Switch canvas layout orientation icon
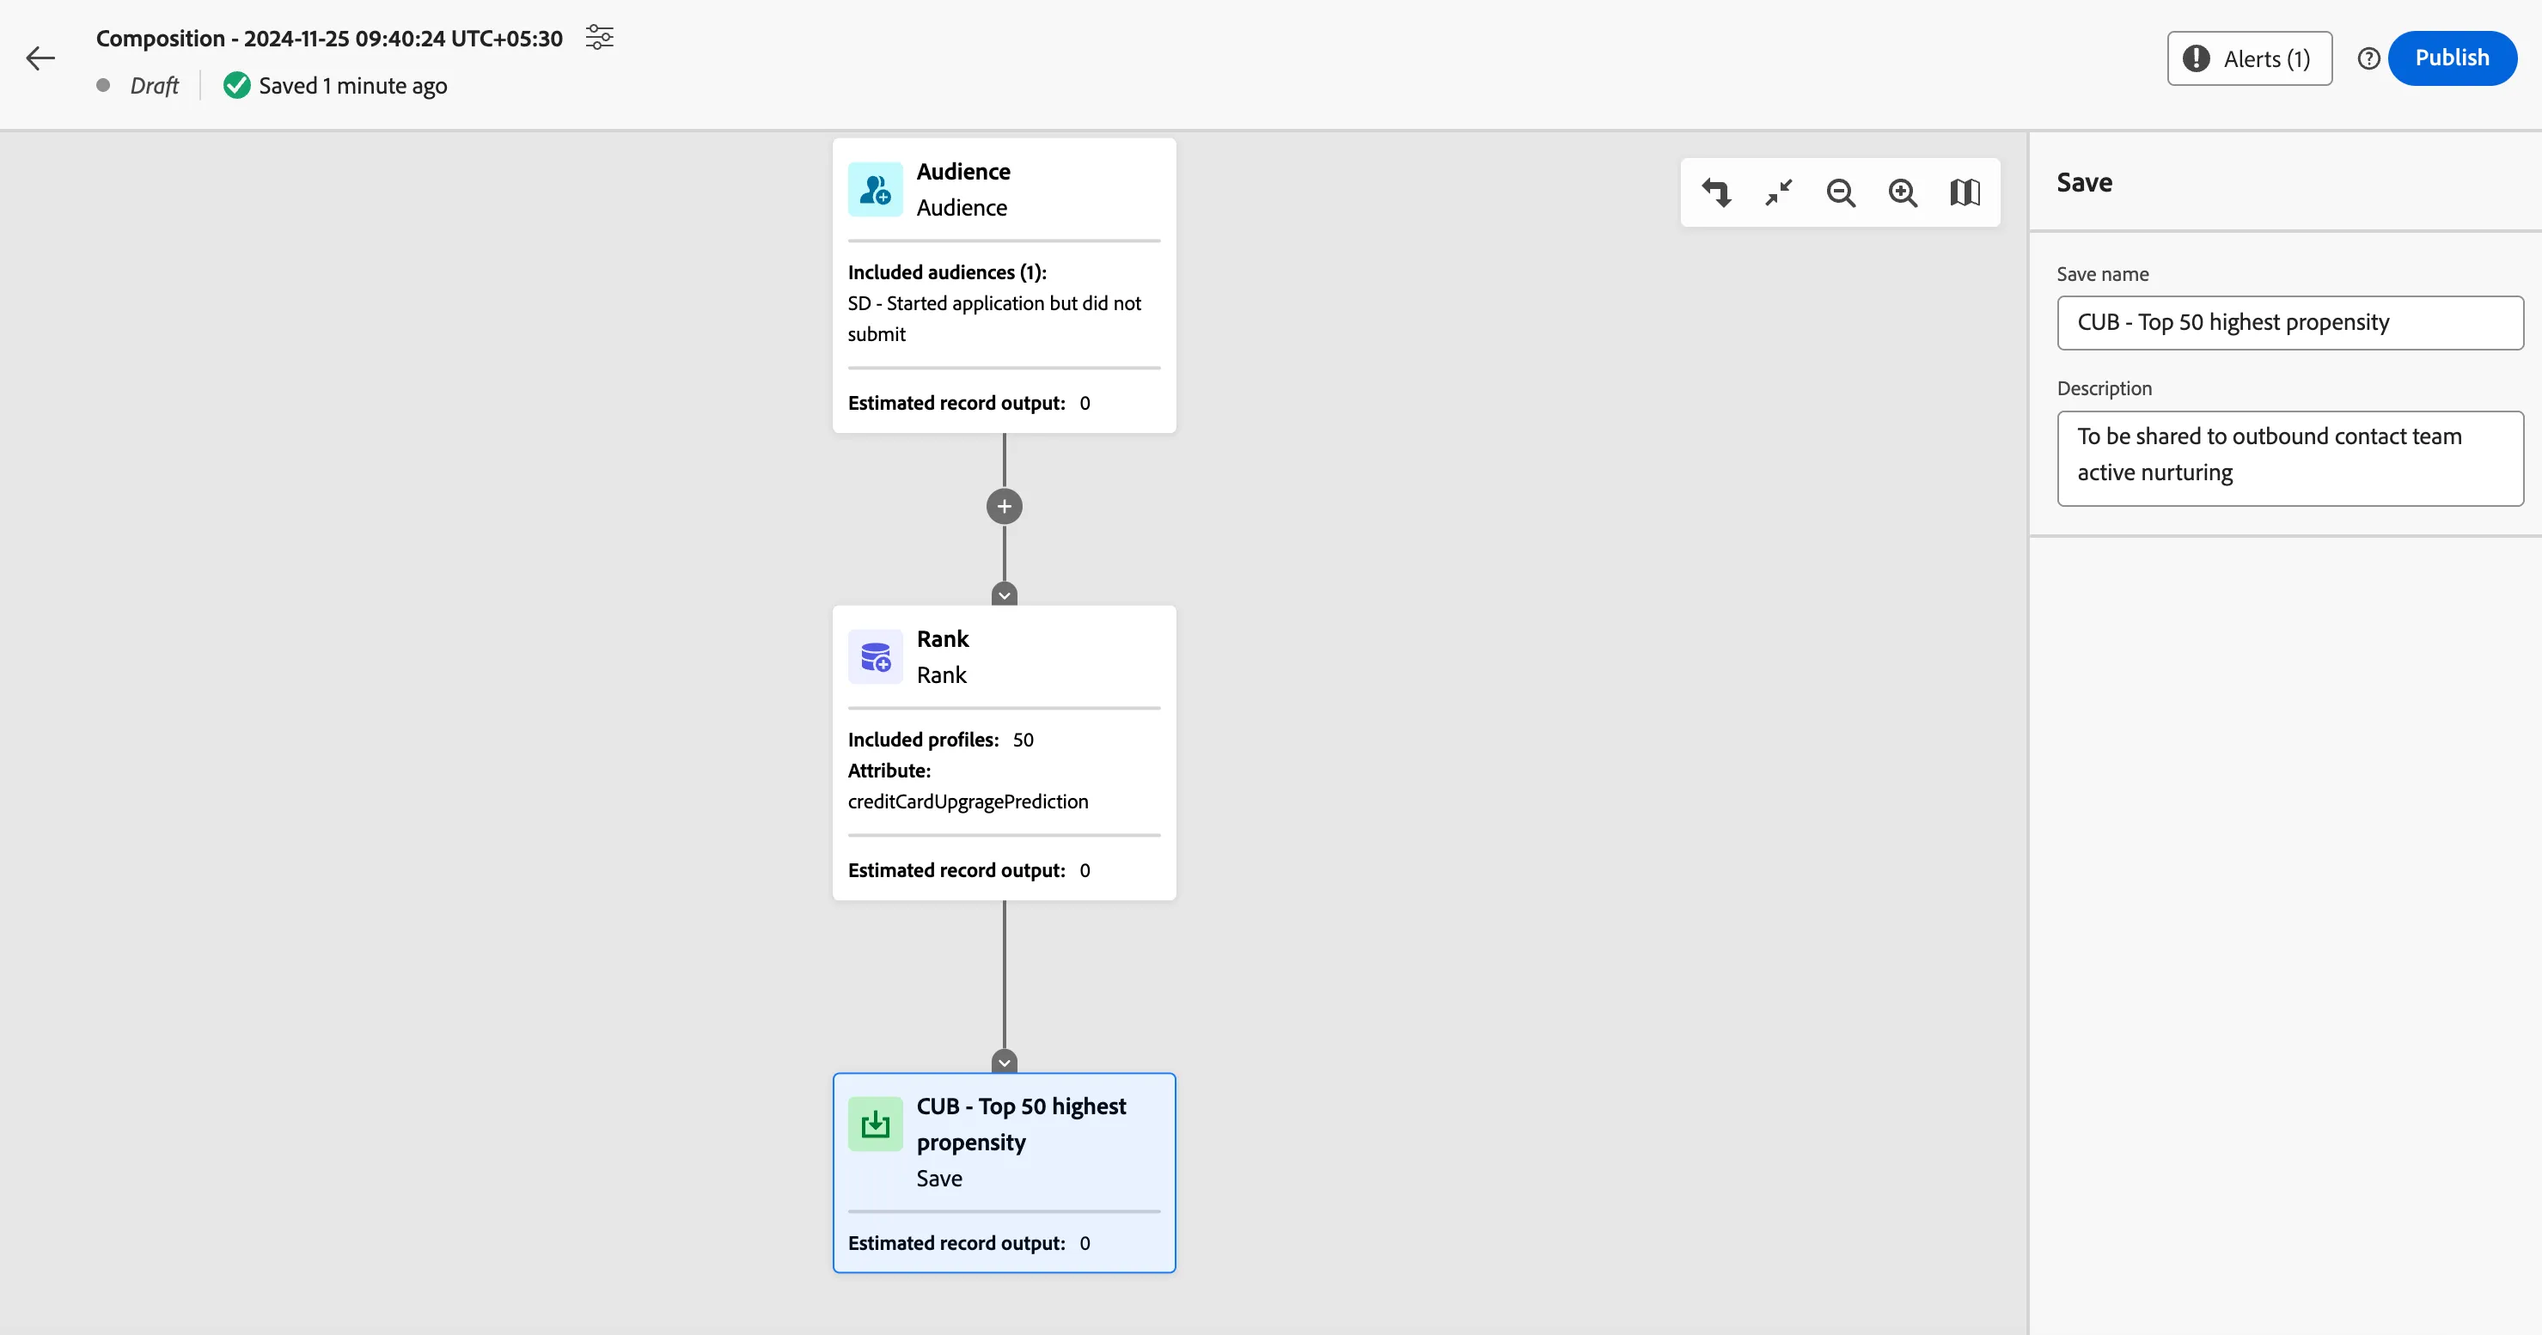The width and height of the screenshot is (2542, 1335). click(x=1717, y=192)
